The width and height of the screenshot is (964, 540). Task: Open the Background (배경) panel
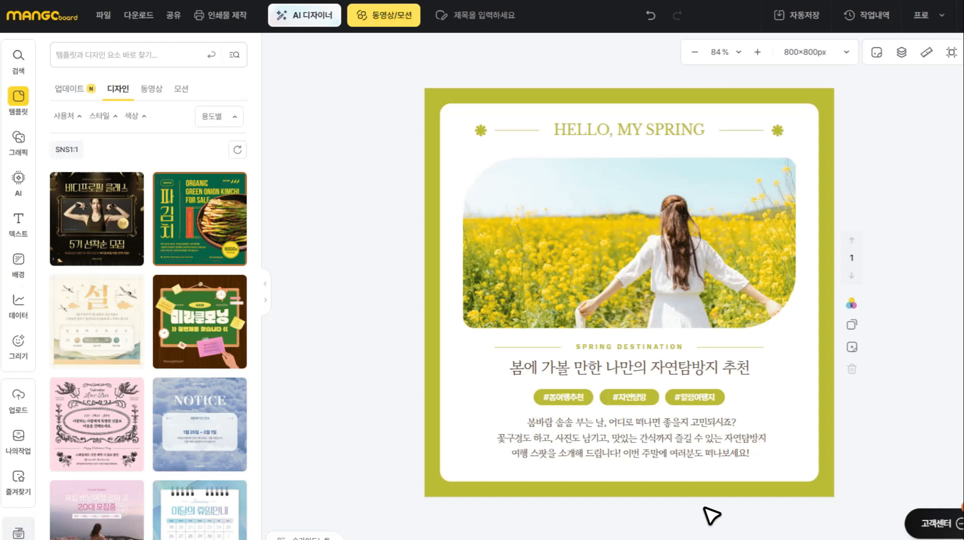point(19,265)
